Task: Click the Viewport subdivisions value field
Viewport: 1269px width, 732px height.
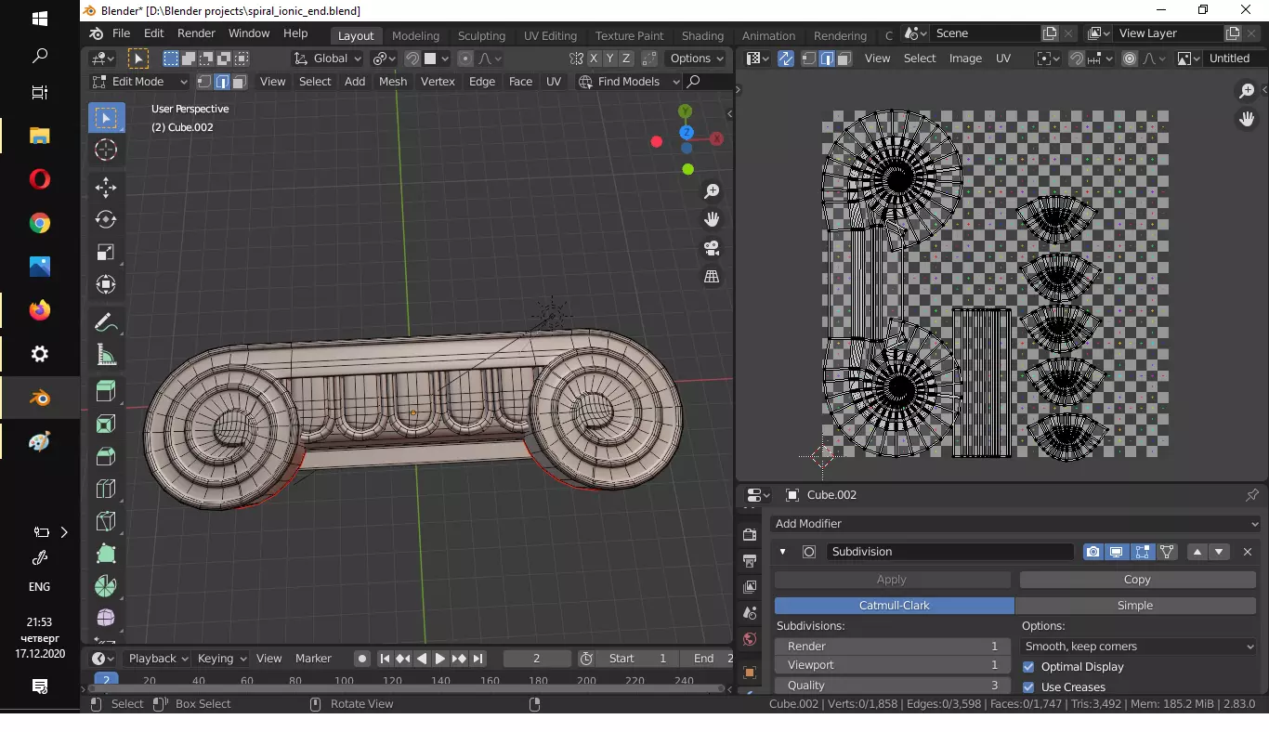Action: pyautogui.click(x=892, y=665)
